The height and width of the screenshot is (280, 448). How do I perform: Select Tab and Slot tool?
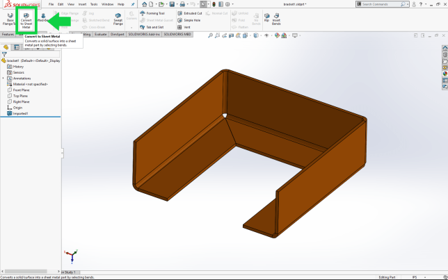[152, 27]
